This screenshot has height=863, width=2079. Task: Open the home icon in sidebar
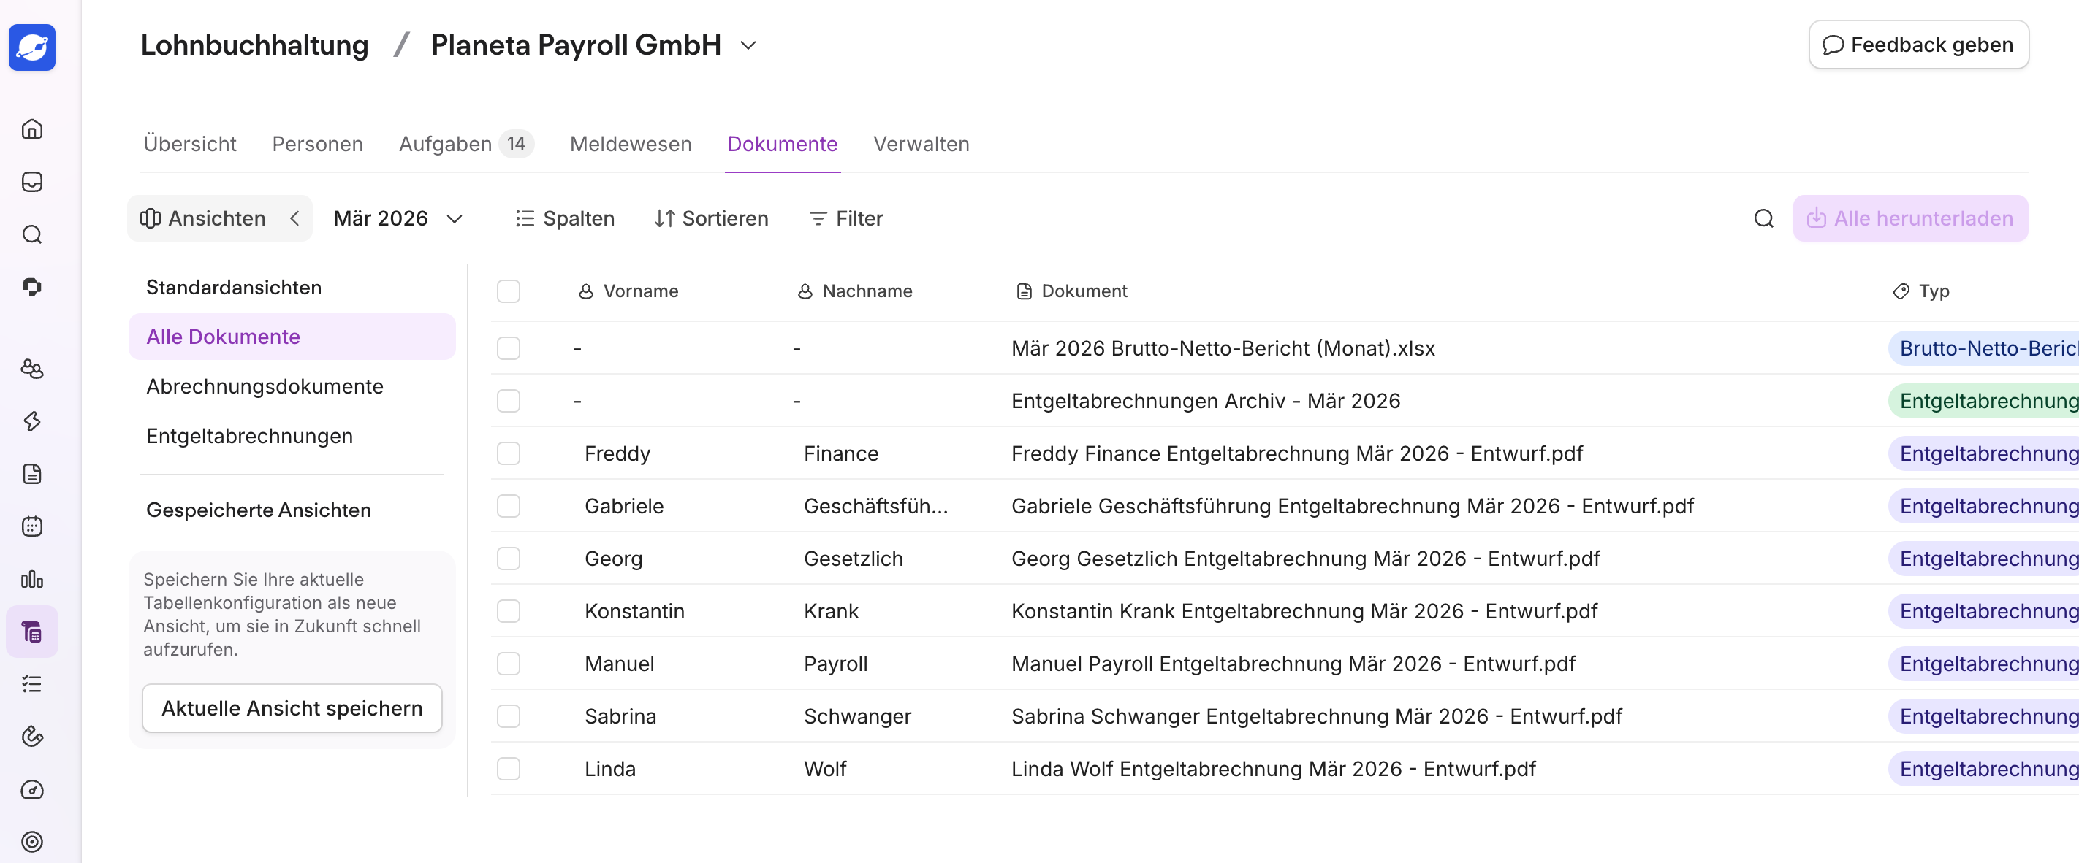point(32,129)
